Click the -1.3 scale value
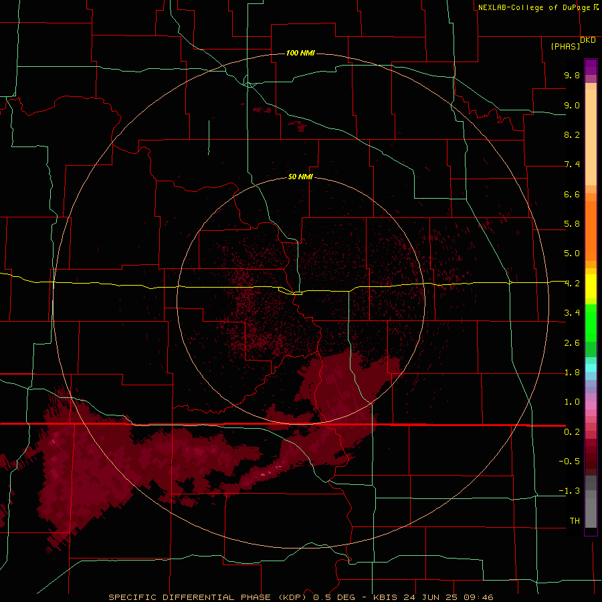The image size is (602, 602). click(569, 491)
